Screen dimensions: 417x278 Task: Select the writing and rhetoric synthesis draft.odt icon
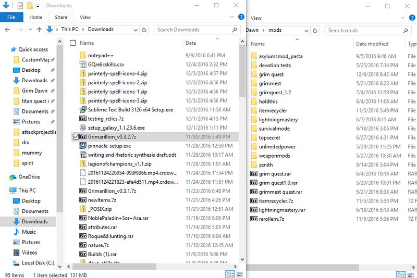(83, 155)
